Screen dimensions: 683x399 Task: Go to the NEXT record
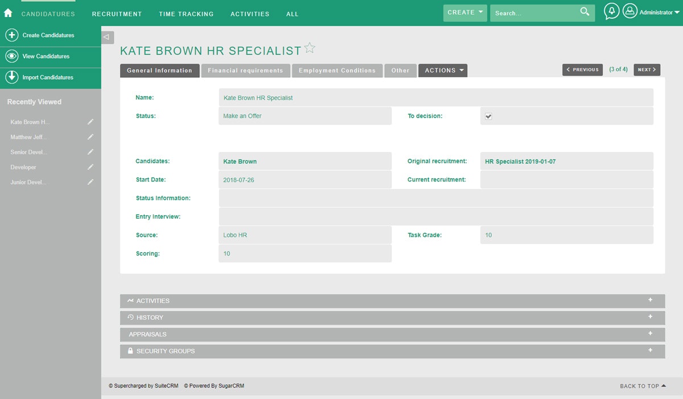pos(647,69)
